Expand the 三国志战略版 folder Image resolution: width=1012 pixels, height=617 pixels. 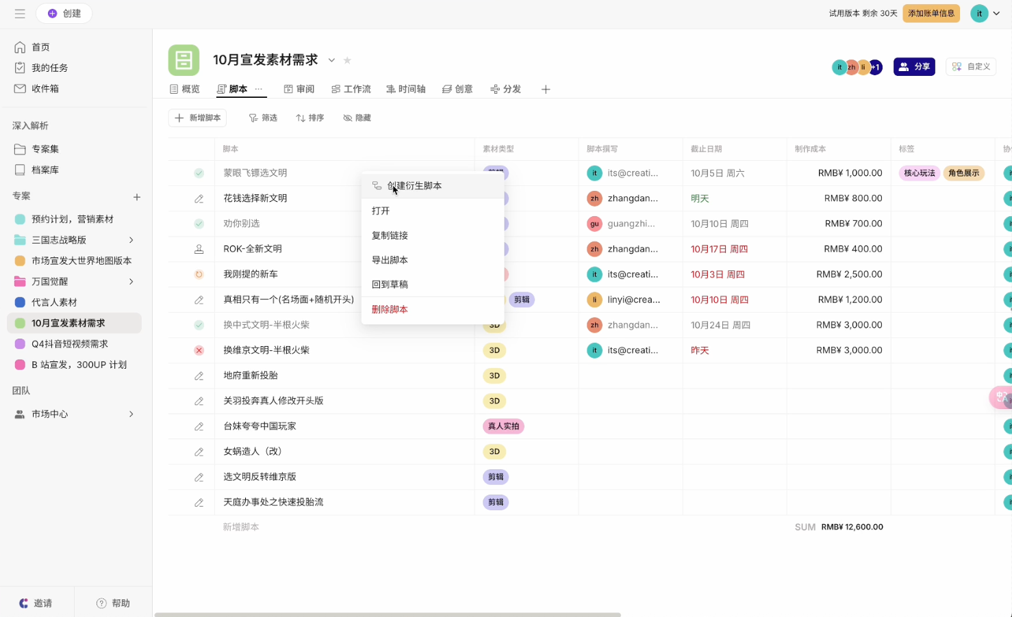pos(131,240)
